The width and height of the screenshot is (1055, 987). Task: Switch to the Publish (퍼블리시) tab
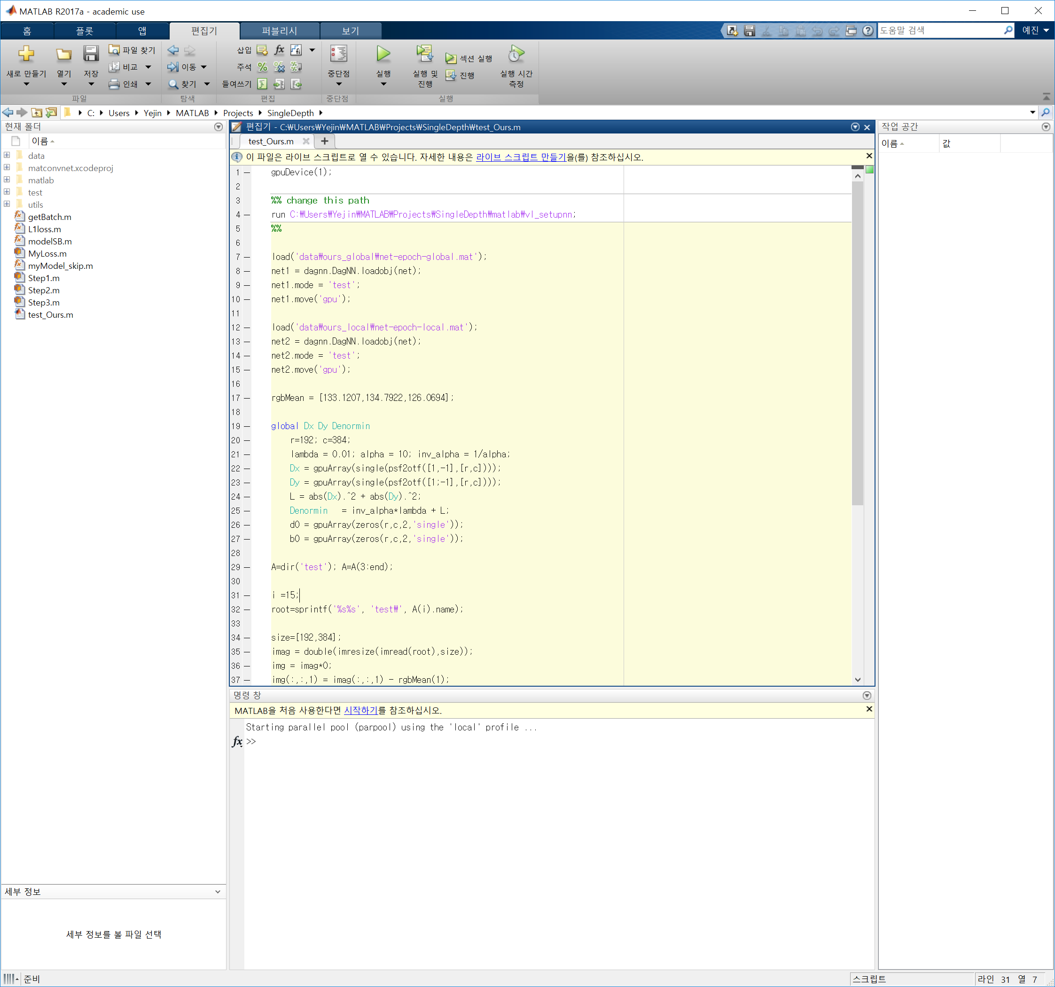[279, 31]
